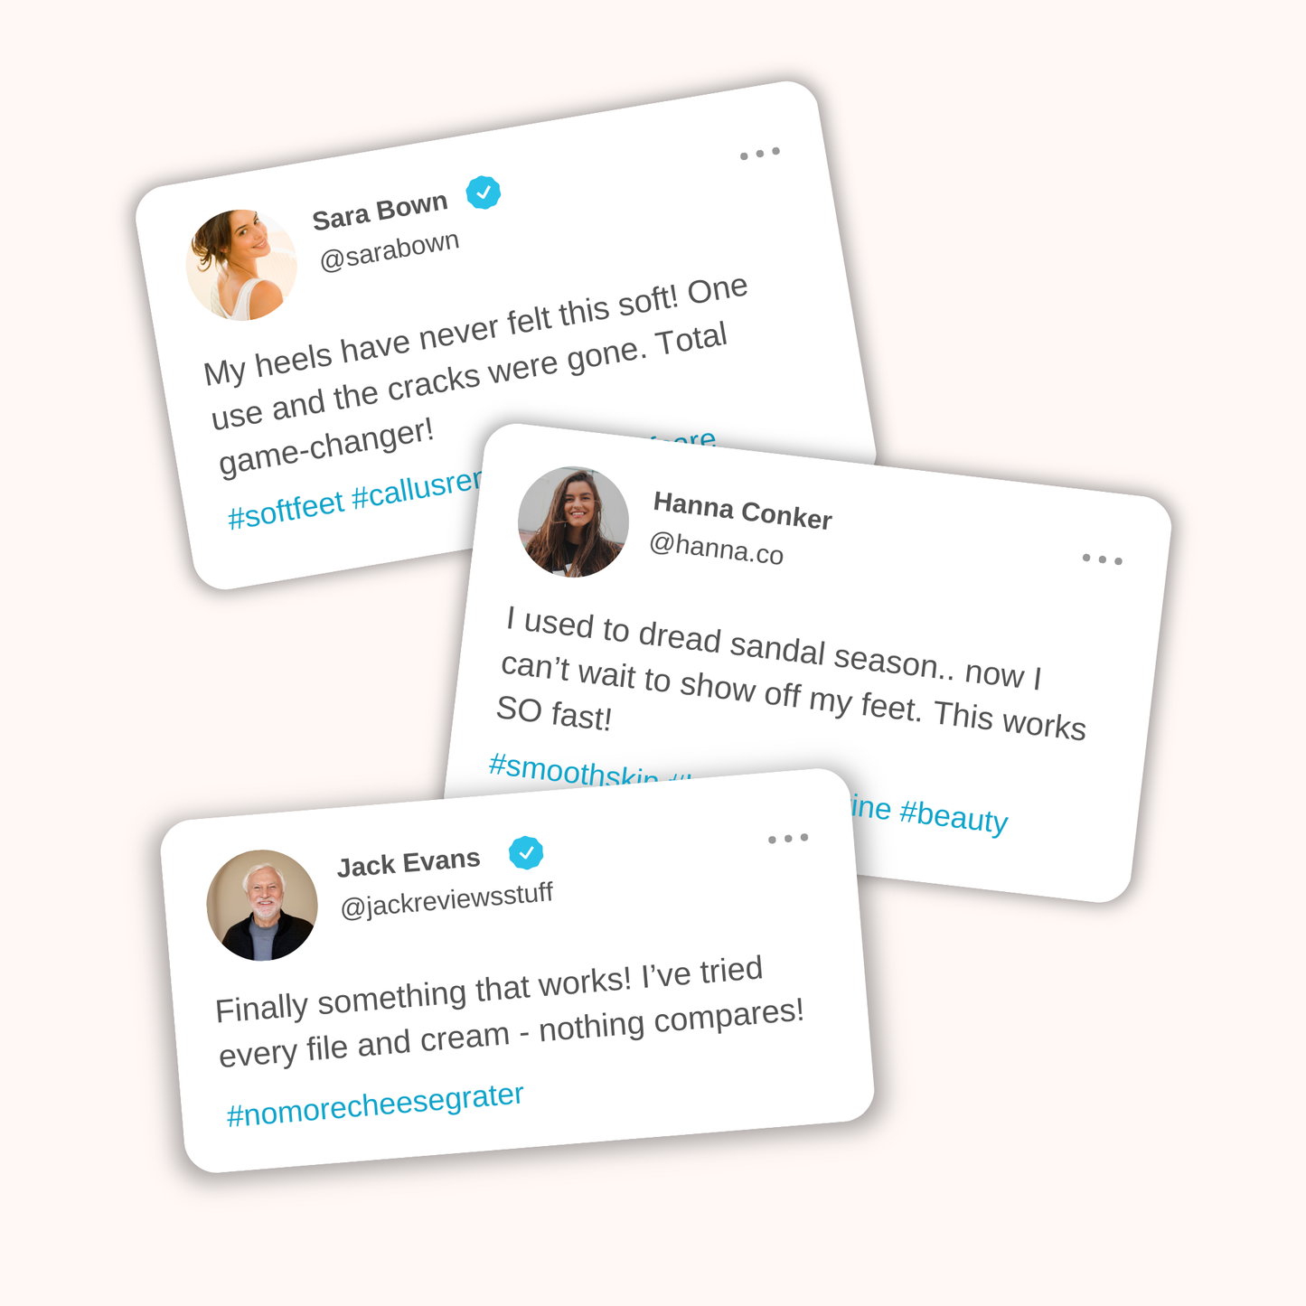This screenshot has height=1306, width=1306.
Task: Open the @hanna.co handle
Action: [x=716, y=549]
